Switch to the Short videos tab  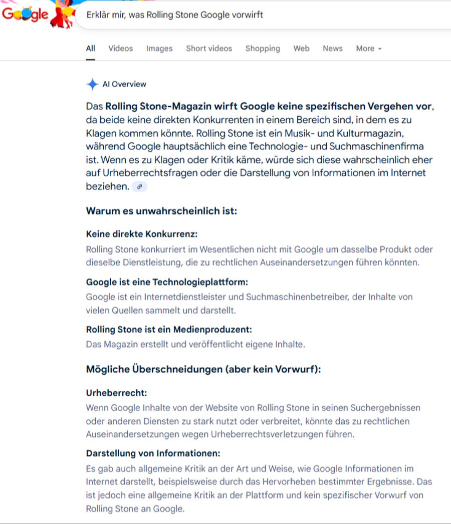click(x=208, y=48)
